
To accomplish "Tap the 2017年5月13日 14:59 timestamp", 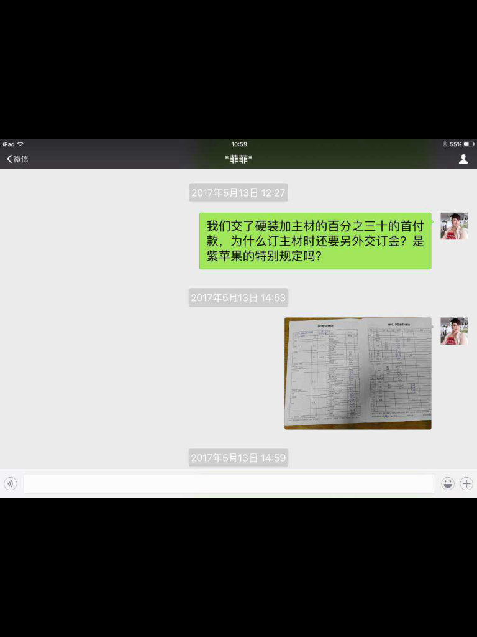I will 238,458.
